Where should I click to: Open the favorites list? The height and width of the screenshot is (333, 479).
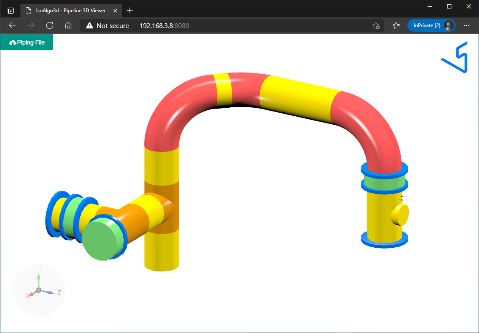pyautogui.click(x=396, y=25)
